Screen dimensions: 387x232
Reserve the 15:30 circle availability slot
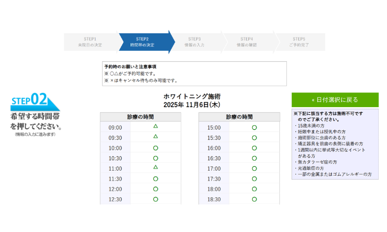pos(254,138)
